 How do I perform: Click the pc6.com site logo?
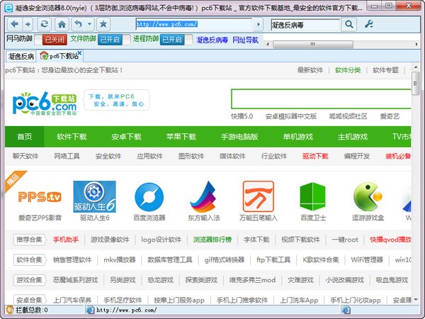[45, 103]
